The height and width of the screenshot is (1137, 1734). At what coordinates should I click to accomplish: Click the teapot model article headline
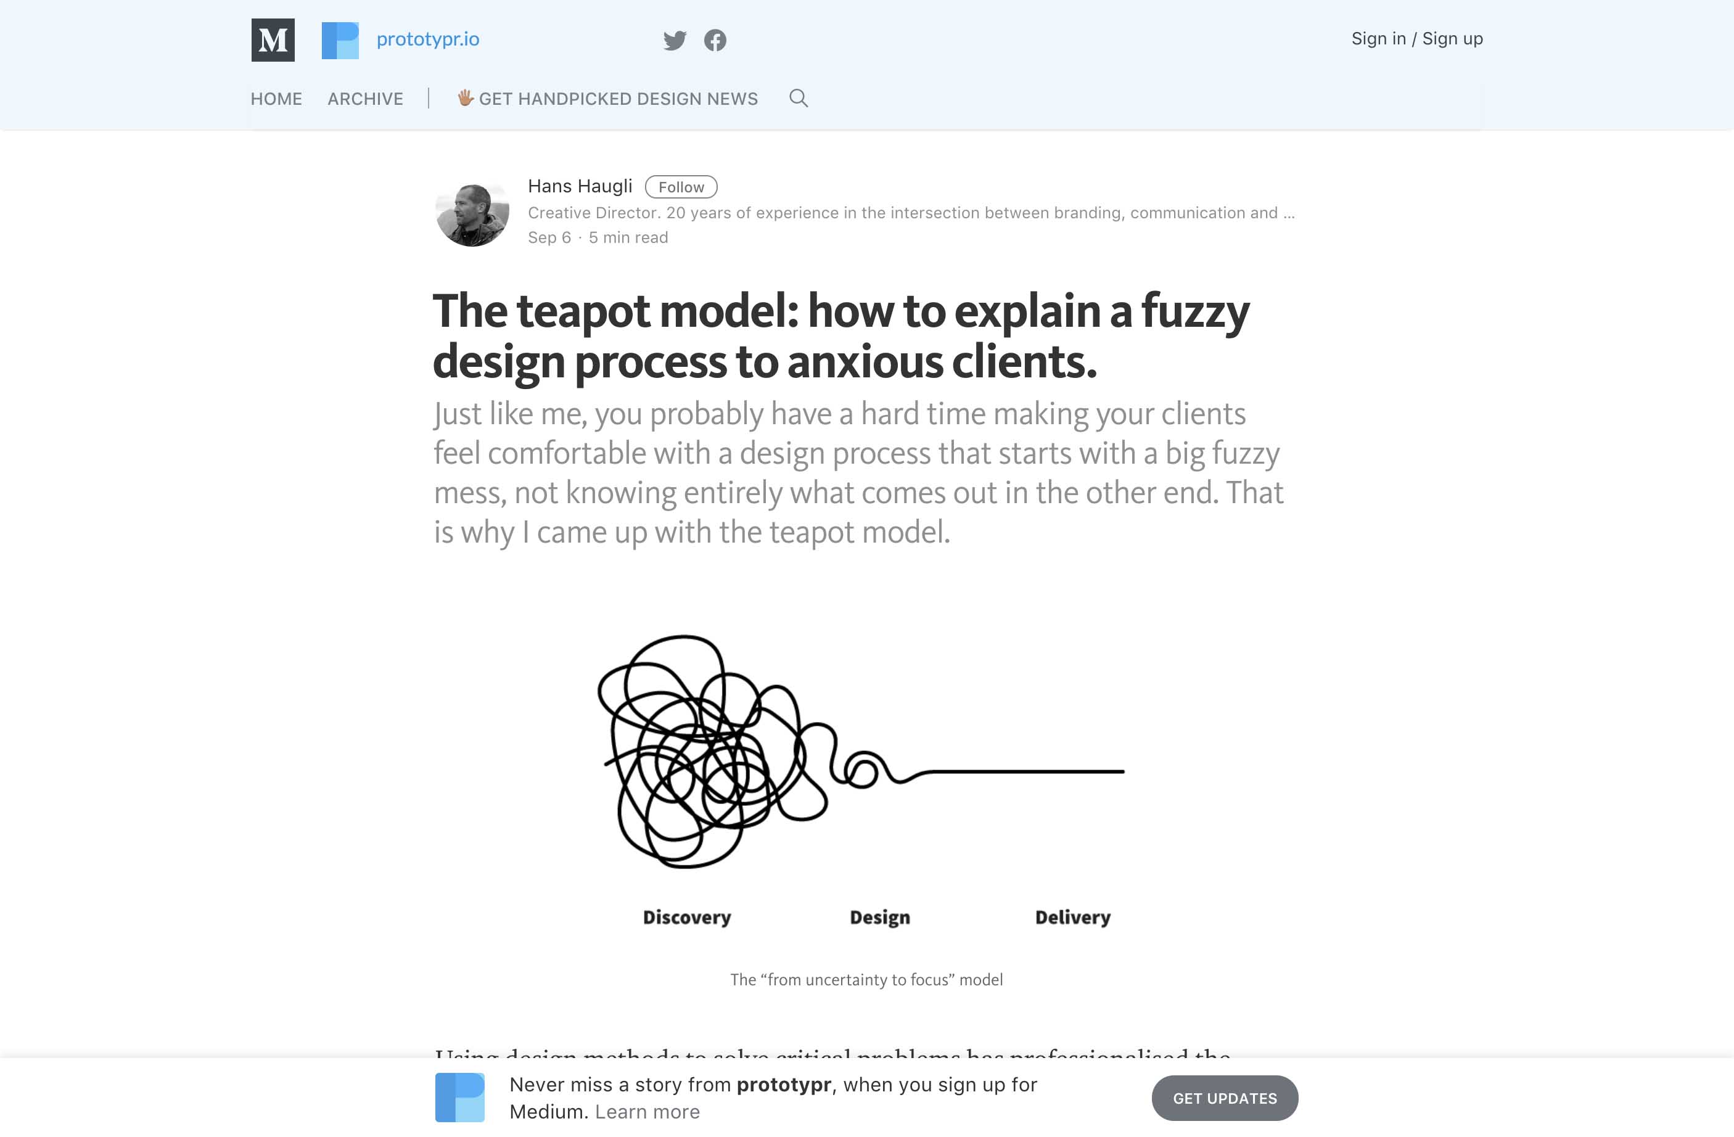click(840, 336)
